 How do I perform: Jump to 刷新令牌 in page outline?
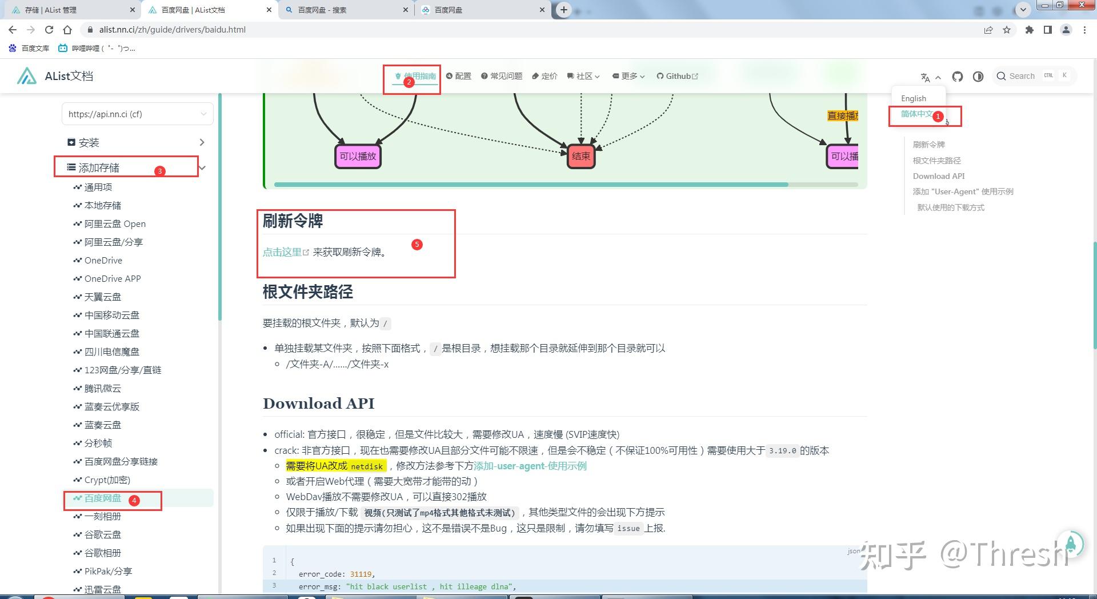[x=928, y=145]
